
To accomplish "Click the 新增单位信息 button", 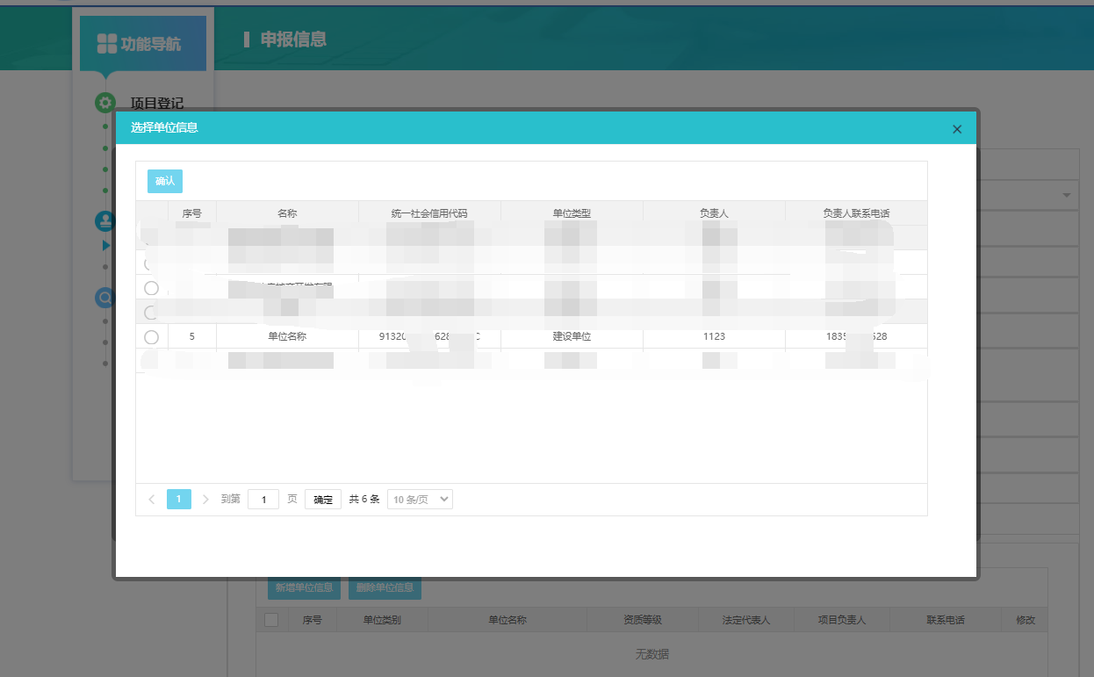I will coord(304,587).
